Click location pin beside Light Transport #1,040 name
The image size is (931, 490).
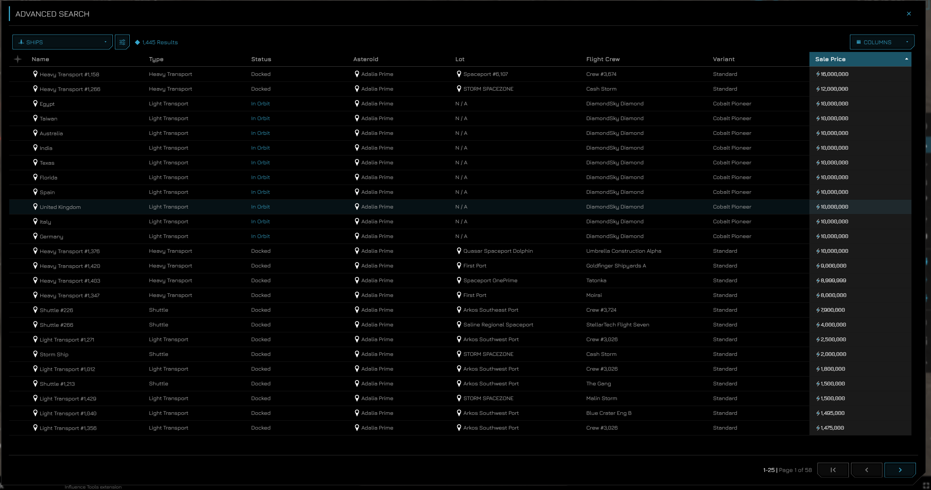click(35, 413)
